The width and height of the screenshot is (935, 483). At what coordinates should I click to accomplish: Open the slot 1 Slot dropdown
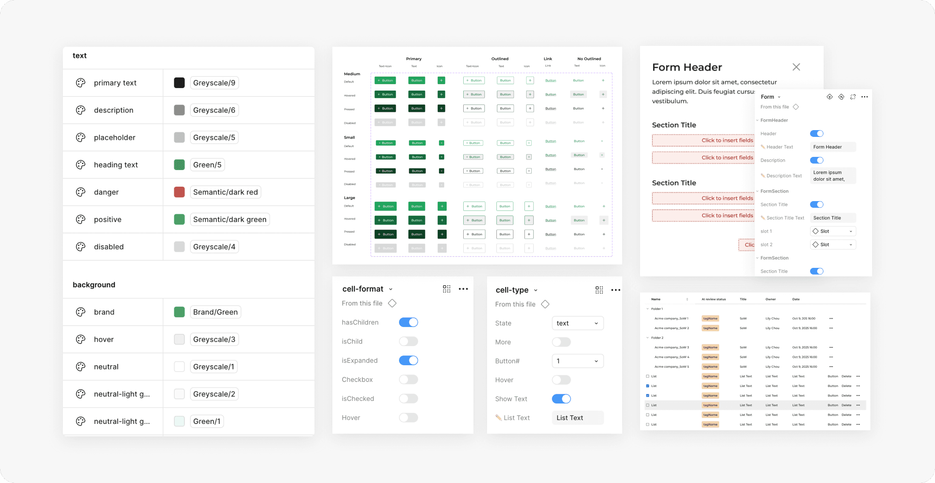click(833, 231)
